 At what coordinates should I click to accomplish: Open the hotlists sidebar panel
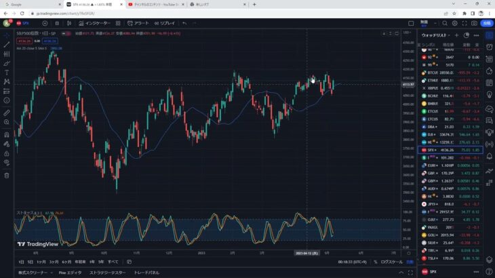point(490,71)
